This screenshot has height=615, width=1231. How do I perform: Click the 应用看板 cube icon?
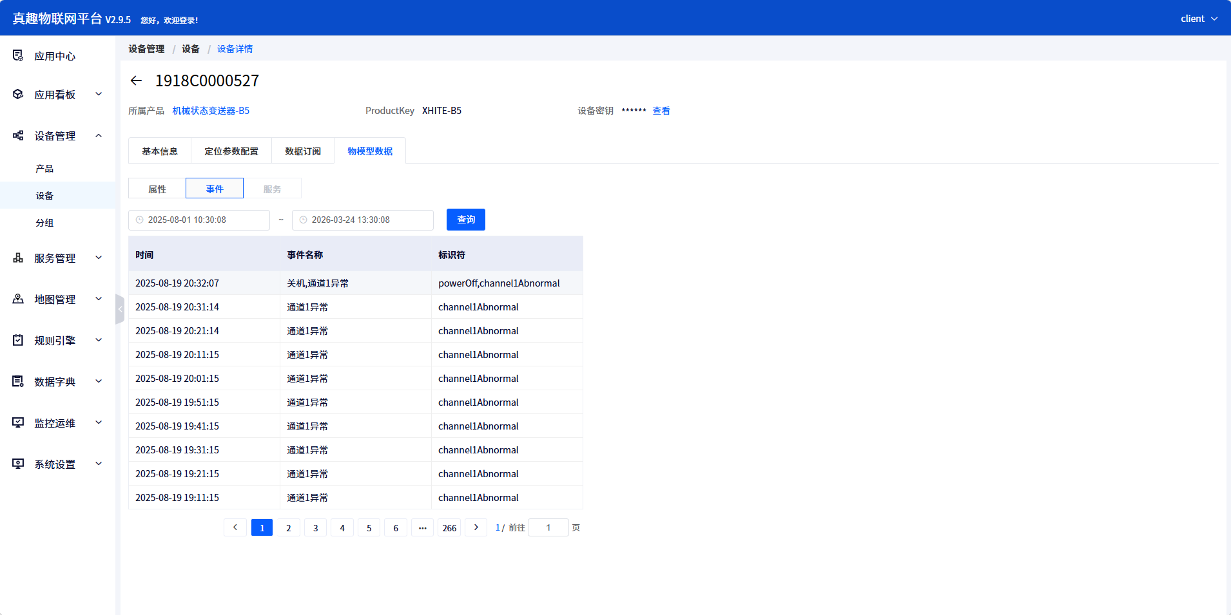pos(18,94)
